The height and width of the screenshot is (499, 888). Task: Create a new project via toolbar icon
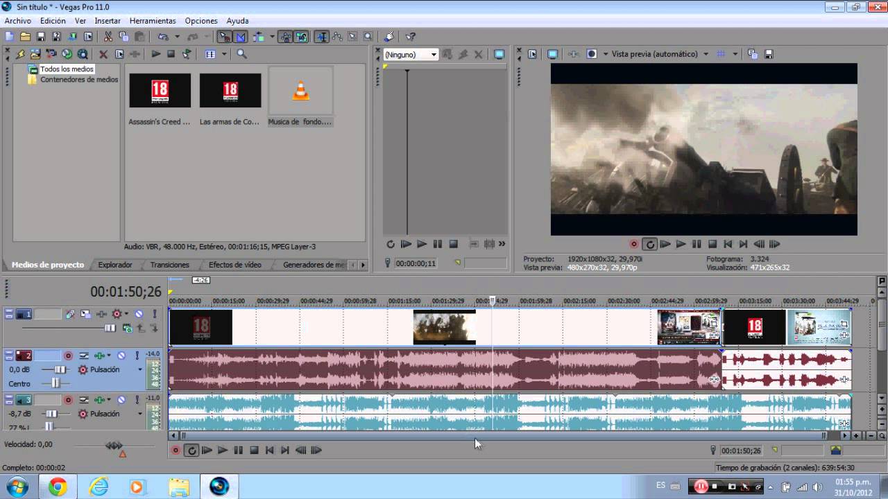[x=9, y=37]
